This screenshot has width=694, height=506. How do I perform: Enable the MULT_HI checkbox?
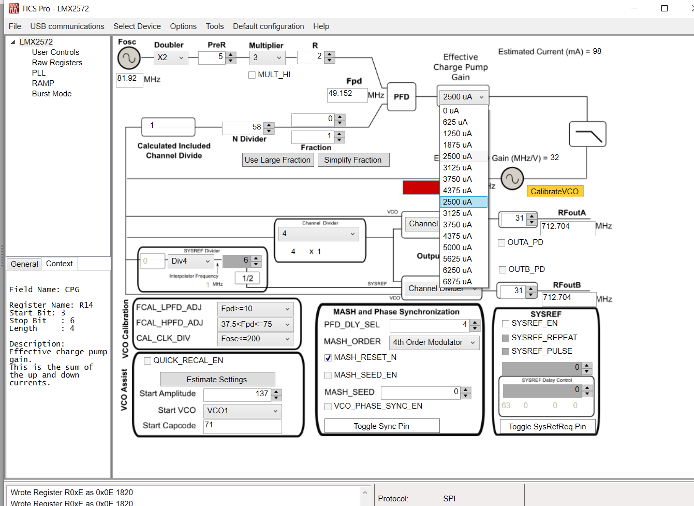[252, 75]
